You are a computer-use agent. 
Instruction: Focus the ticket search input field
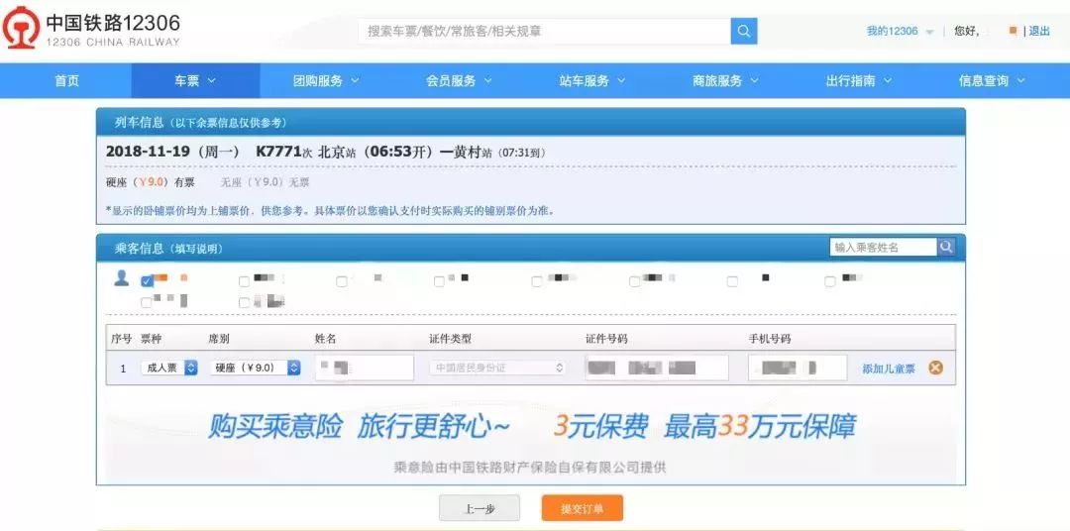pos(545,31)
